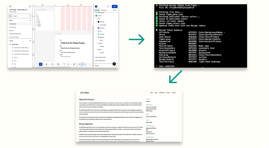Click the Tokens / Spacing frame thumbnail

coord(45,21)
